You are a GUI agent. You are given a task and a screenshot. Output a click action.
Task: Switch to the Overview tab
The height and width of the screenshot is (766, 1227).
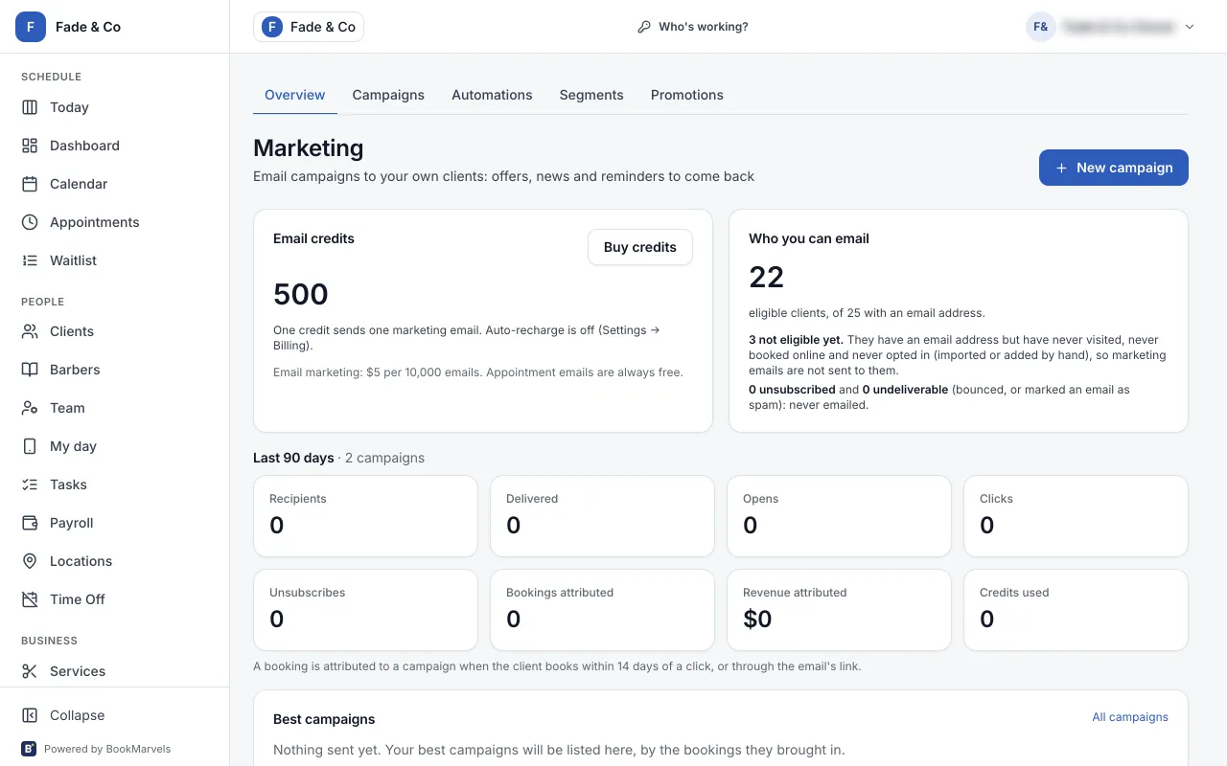(295, 95)
